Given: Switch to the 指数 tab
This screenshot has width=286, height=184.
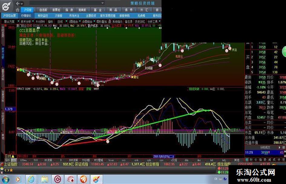Looking at the screenshot, I should [x=69, y=10].
